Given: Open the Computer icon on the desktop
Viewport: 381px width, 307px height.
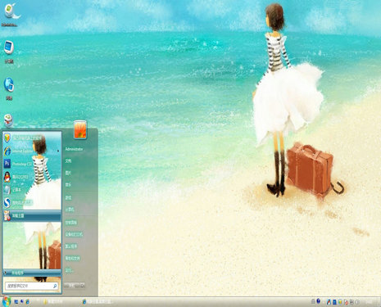Looking at the screenshot, I should pyautogui.click(x=9, y=51).
